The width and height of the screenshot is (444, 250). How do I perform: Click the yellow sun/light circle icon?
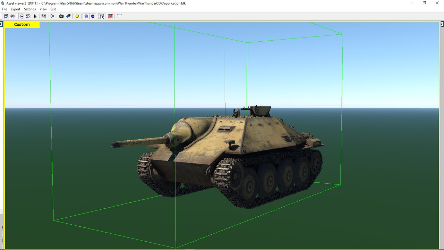[x=77, y=16]
